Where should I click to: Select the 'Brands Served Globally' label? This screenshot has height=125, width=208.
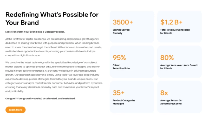point(121,32)
